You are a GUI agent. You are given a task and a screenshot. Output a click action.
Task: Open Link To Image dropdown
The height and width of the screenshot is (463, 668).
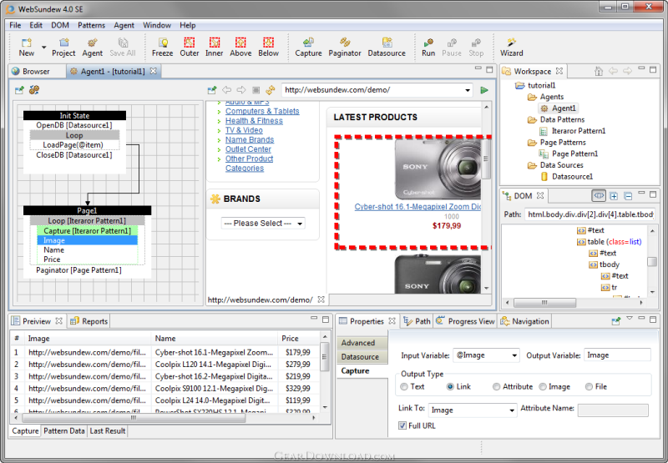coord(512,410)
